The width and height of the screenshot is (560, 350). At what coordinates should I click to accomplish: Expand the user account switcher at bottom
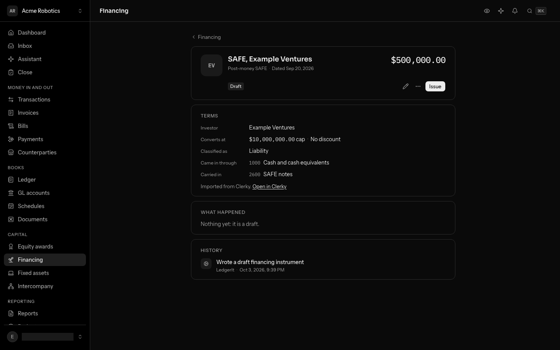click(45, 337)
